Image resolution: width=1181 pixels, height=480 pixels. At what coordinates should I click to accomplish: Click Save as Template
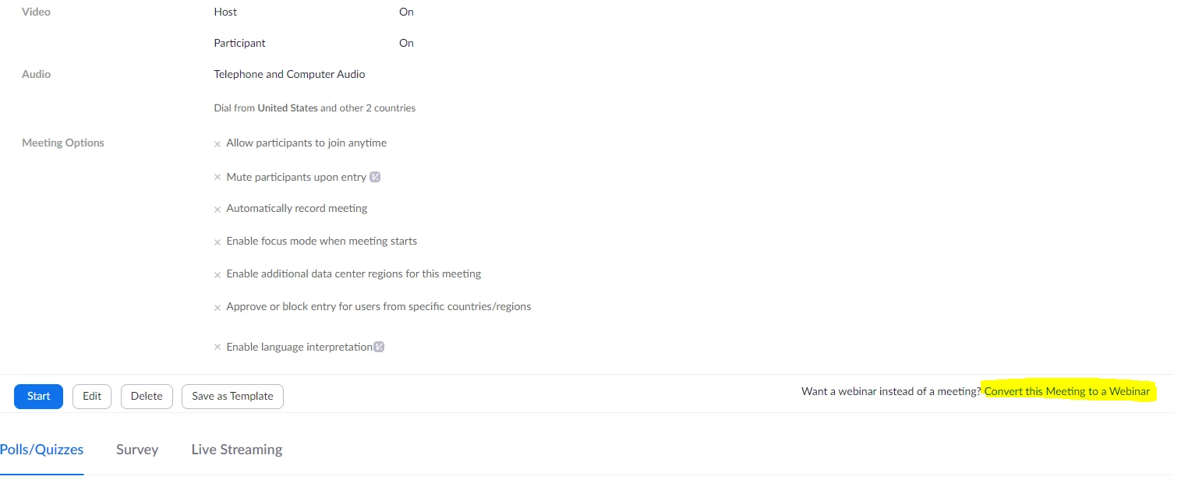[x=232, y=396]
